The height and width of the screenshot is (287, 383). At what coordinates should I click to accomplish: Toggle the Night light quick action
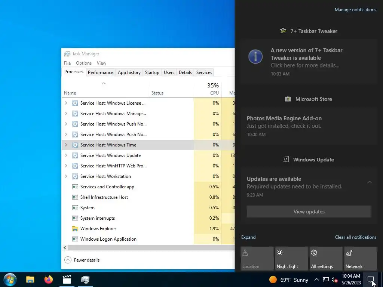coord(291,259)
